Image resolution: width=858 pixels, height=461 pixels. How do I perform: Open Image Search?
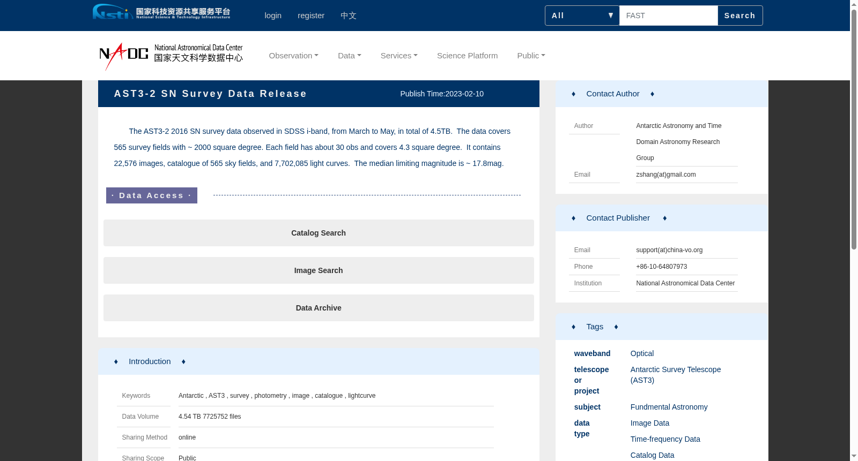tap(319, 270)
